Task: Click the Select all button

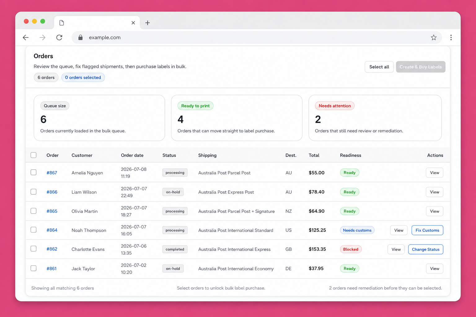Action: (379, 67)
